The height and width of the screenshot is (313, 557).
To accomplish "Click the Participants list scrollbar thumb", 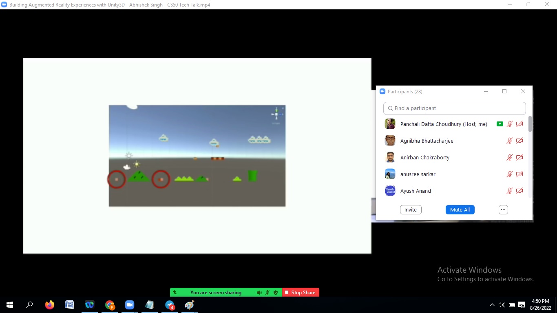I will 530,124.
